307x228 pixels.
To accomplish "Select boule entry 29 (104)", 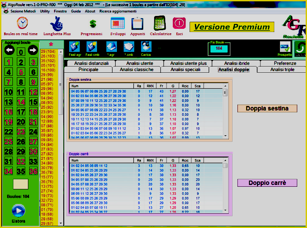I will point(48,51).
